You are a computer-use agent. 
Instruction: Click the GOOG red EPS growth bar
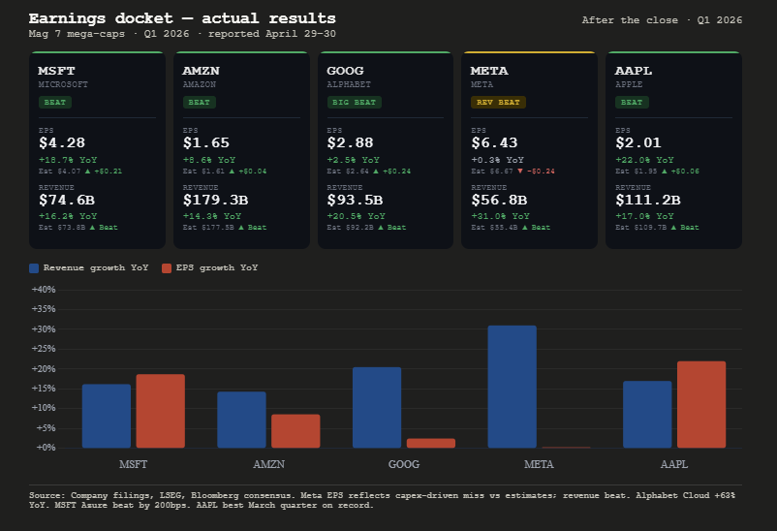coord(431,443)
